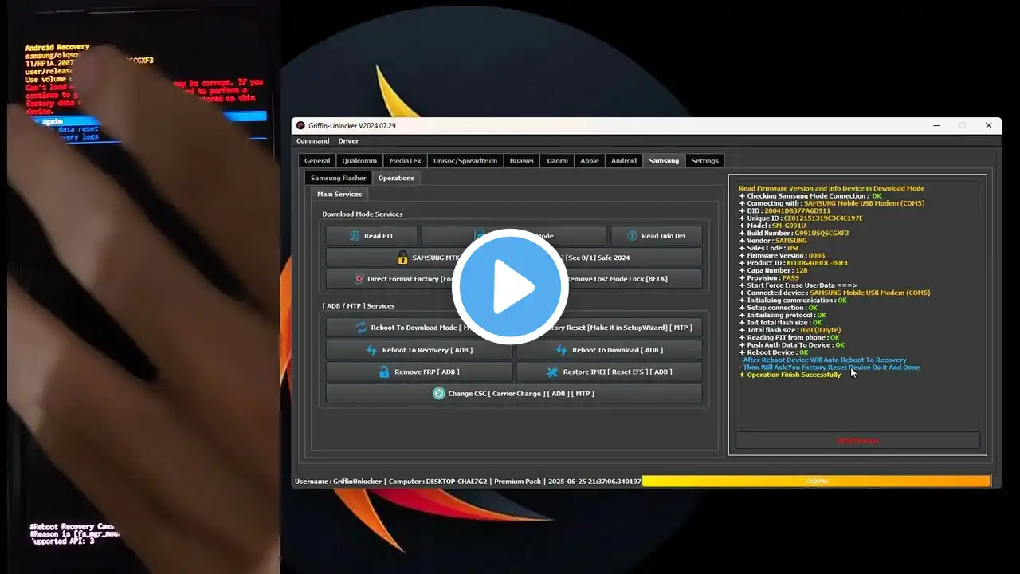Click the orange 100% progress bar
This screenshot has height=574, width=1020.
(x=816, y=482)
